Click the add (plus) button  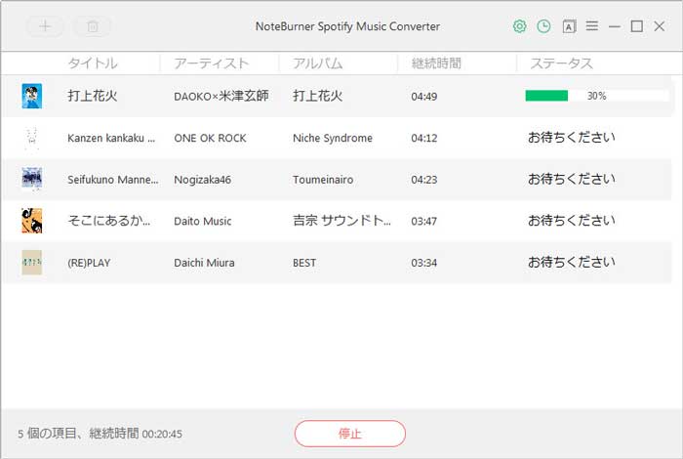click(45, 26)
